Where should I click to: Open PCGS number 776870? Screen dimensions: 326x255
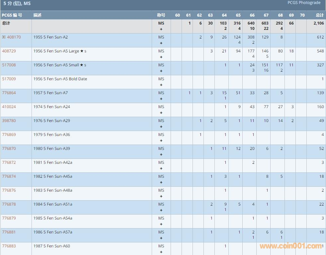[9, 149]
